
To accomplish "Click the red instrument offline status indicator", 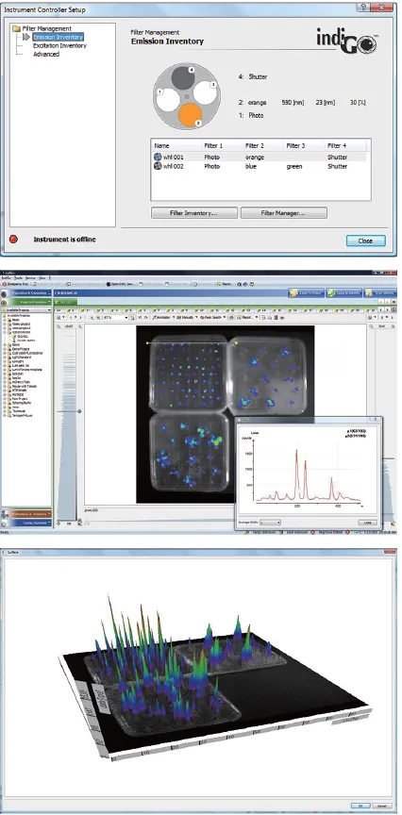I will click(13, 240).
